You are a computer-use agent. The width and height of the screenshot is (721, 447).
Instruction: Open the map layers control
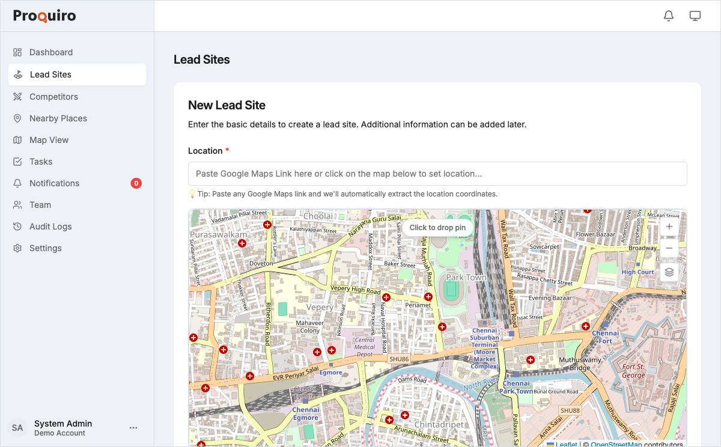coord(669,272)
